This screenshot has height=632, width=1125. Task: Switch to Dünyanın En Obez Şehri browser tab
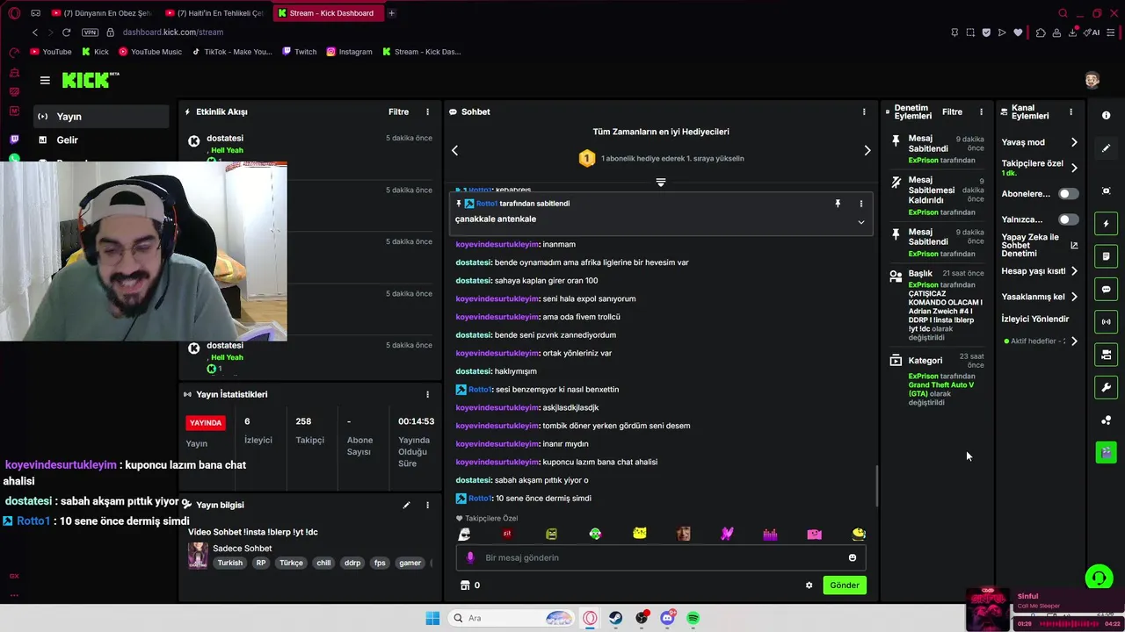click(x=101, y=13)
